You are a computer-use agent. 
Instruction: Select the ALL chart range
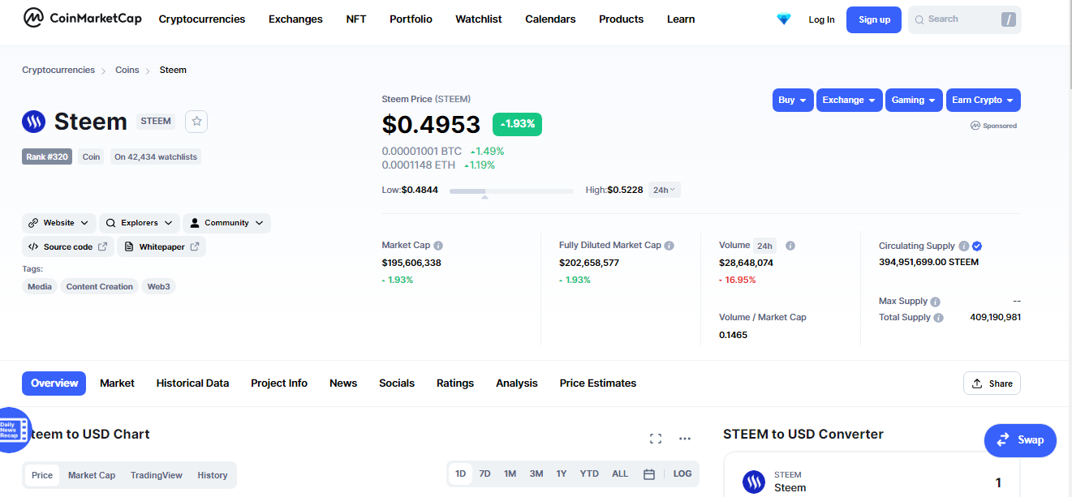[620, 473]
